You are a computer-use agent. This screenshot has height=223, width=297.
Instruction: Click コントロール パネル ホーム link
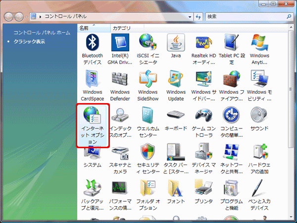click(x=42, y=33)
